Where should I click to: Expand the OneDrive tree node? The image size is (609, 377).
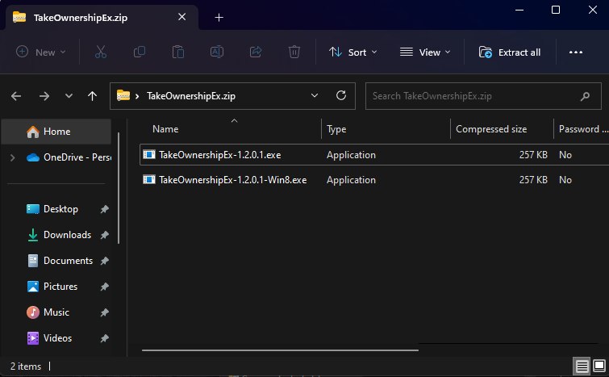[12, 157]
